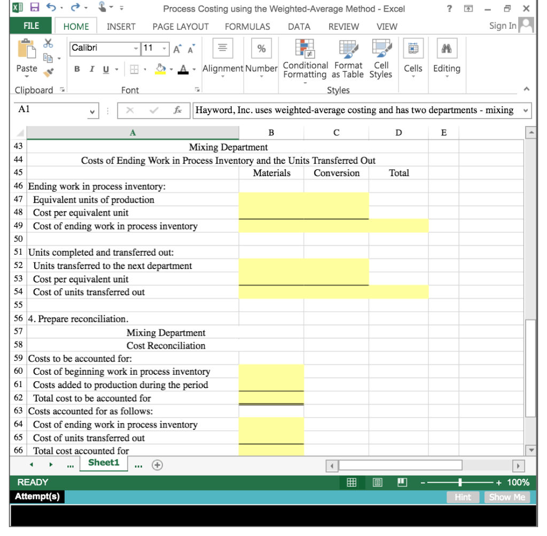
Task: Increase font size with the larger A
Action: (177, 49)
